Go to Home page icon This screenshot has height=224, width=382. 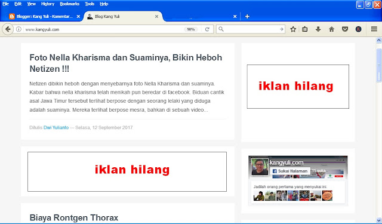331,29
